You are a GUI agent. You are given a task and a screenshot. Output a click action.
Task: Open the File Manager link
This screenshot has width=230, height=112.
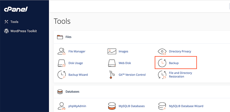tap(77, 51)
